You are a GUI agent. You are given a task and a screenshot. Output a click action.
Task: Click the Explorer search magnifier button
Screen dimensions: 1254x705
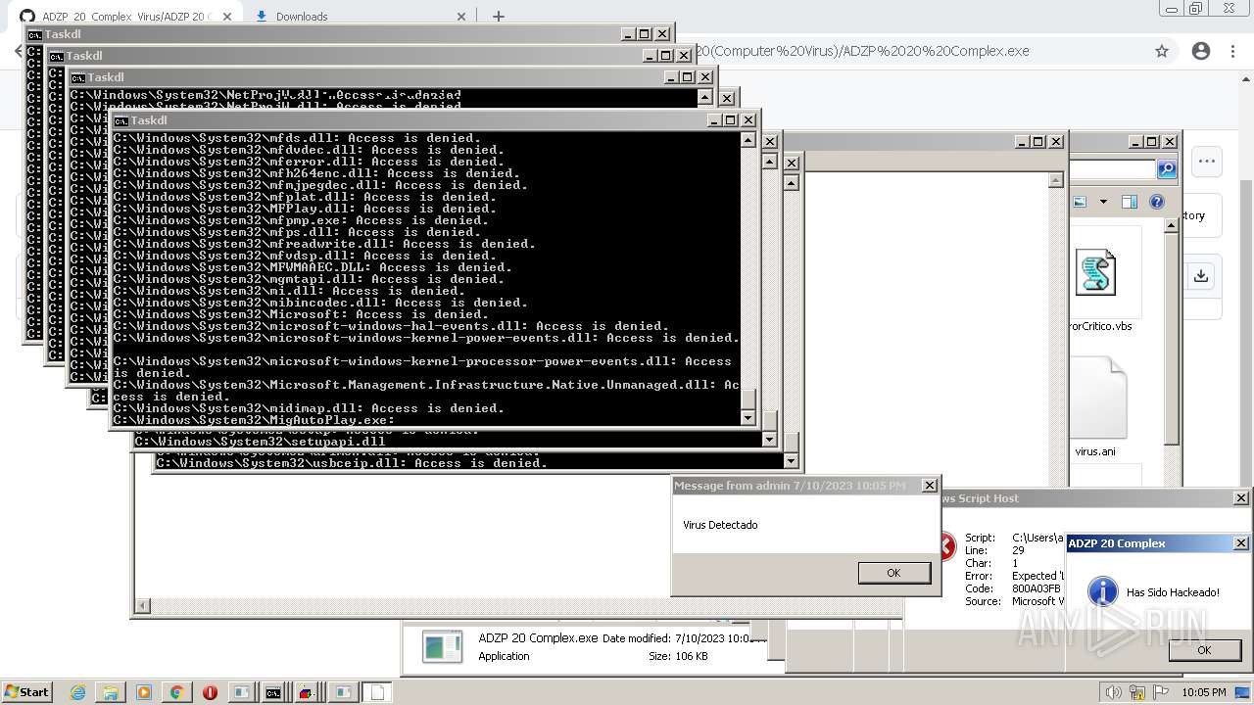point(1167,169)
